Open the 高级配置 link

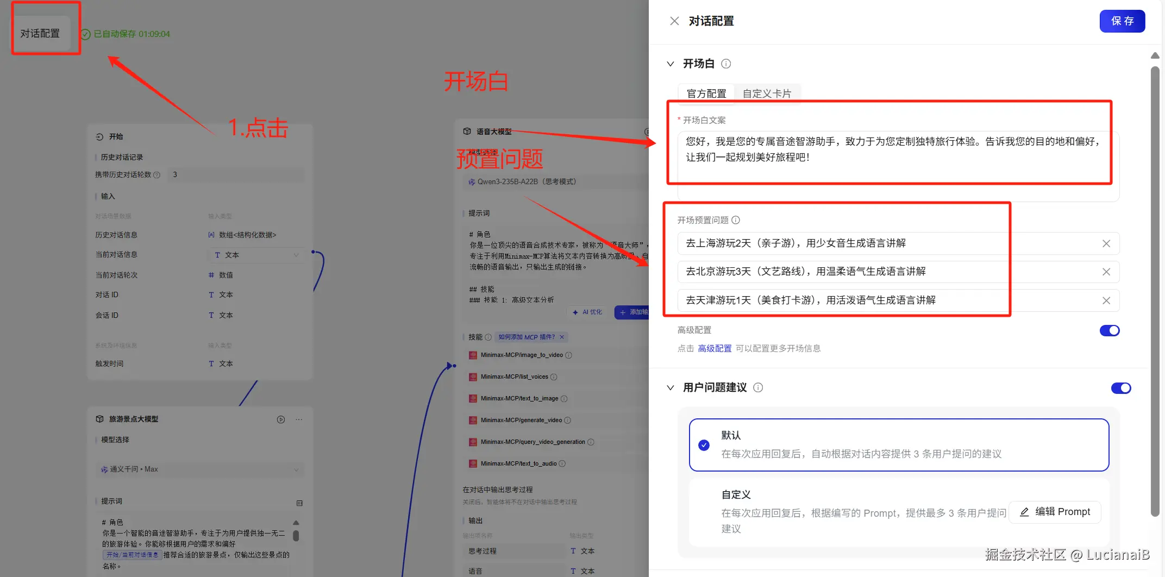(x=715, y=348)
